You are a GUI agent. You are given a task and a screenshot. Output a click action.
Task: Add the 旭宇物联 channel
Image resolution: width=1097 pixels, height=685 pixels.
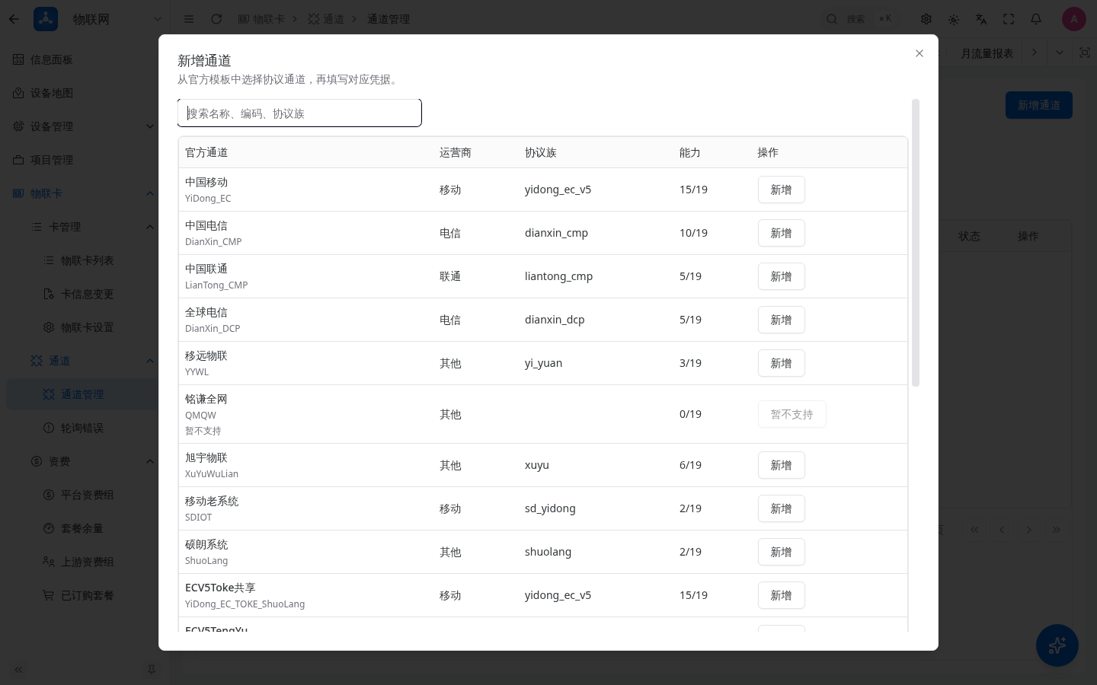tap(781, 465)
